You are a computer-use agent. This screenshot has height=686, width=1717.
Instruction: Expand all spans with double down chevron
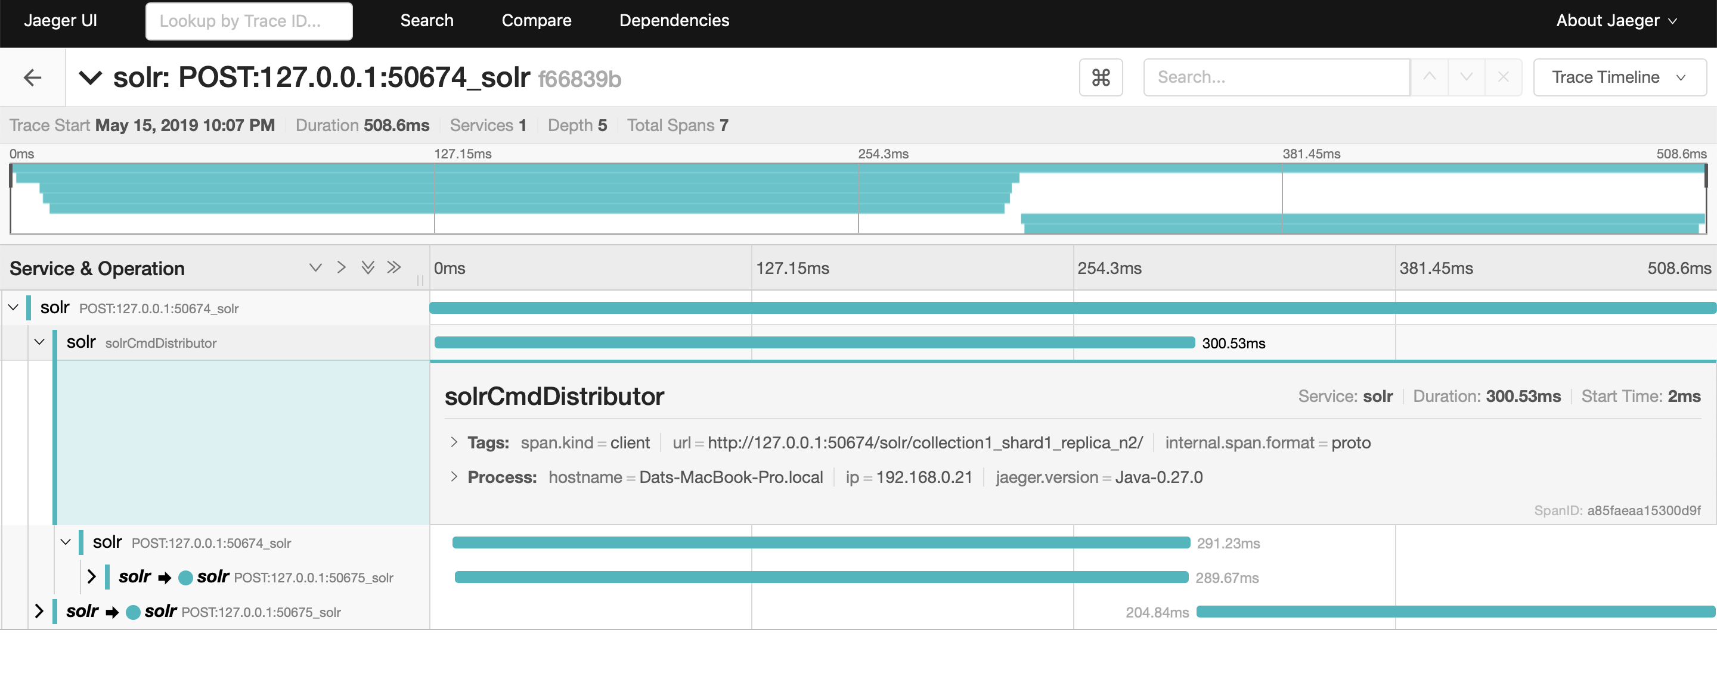pyautogui.click(x=367, y=268)
